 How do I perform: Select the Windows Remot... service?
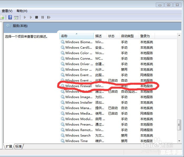click(107, 130)
